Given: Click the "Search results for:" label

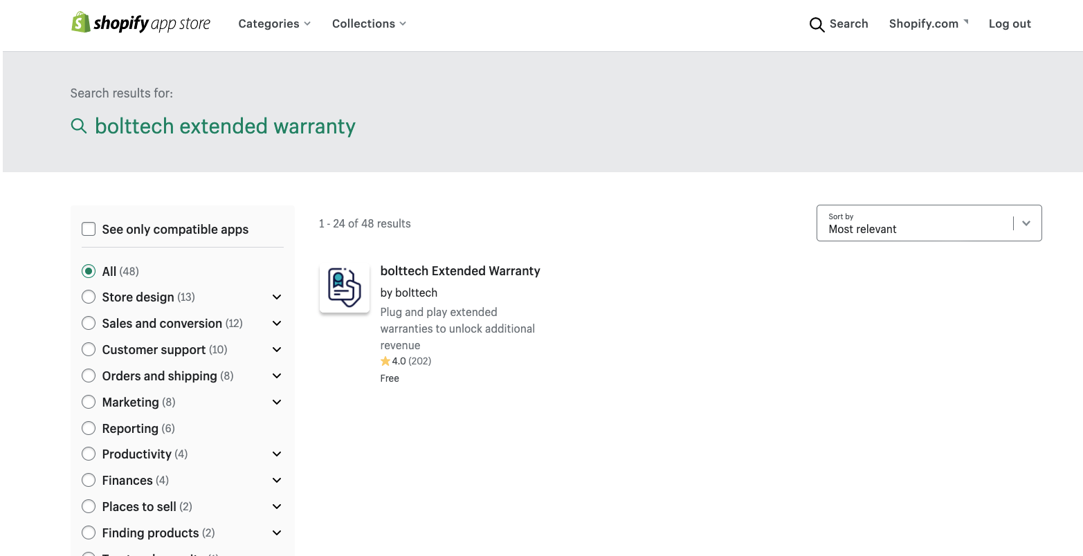Looking at the screenshot, I should 122,93.
